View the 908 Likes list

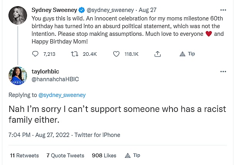pyautogui.click(x=104, y=155)
